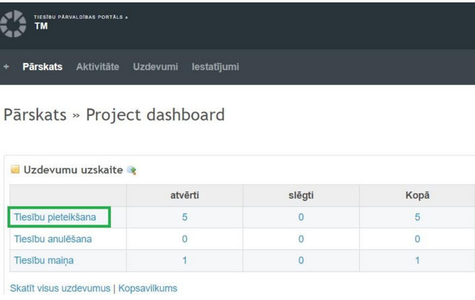Open total count for Tiesību pieteikšana

(417, 217)
